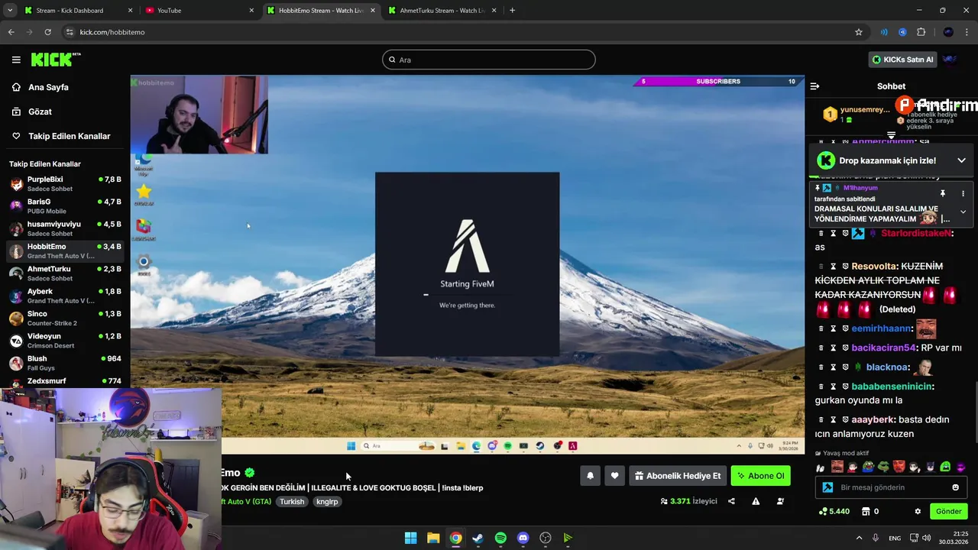Screen dimensions: 978x550
Task: Click delete icon next to bacikaciran54 message
Action: [821, 348]
